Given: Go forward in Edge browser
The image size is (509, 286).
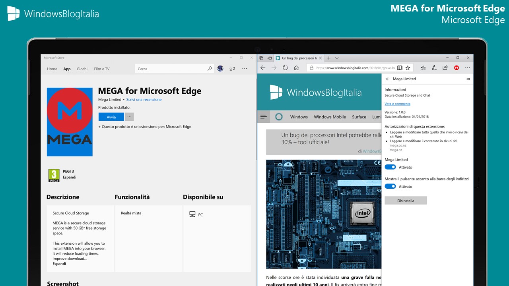Looking at the screenshot, I should click(x=274, y=68).
